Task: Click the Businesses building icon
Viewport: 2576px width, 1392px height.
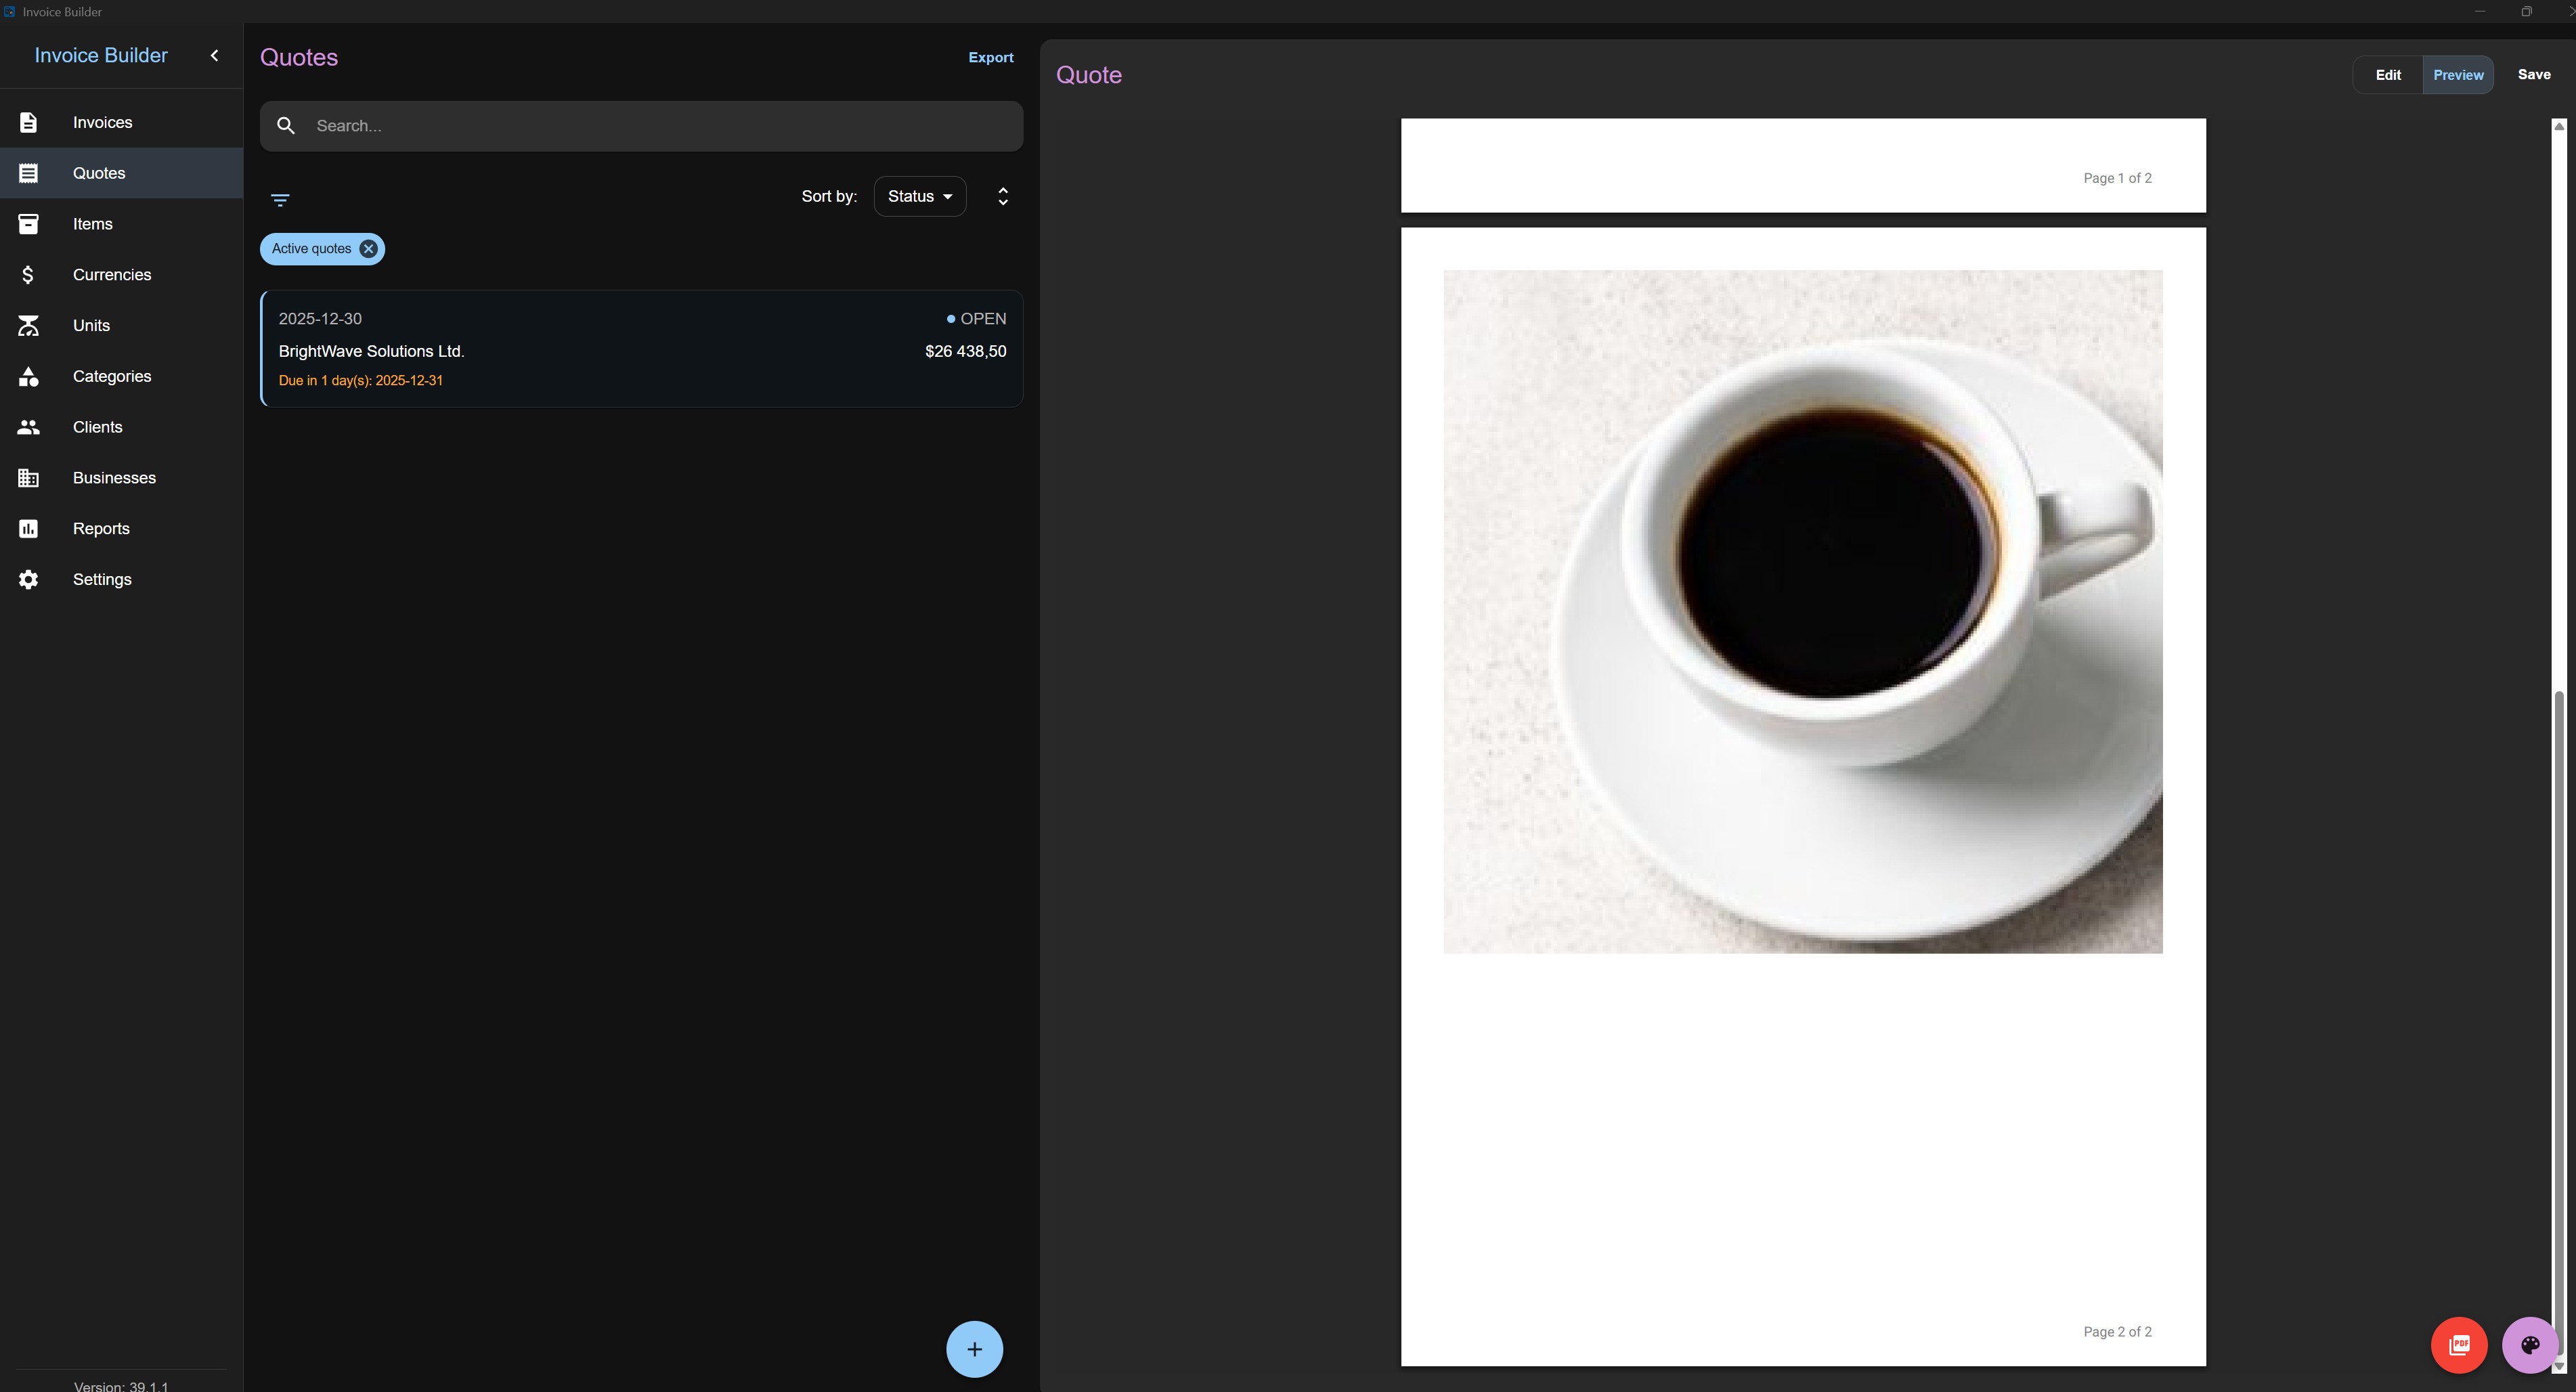Action: 28,478
